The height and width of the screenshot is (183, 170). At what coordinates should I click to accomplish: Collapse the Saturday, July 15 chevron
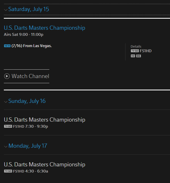click(6, 10)
